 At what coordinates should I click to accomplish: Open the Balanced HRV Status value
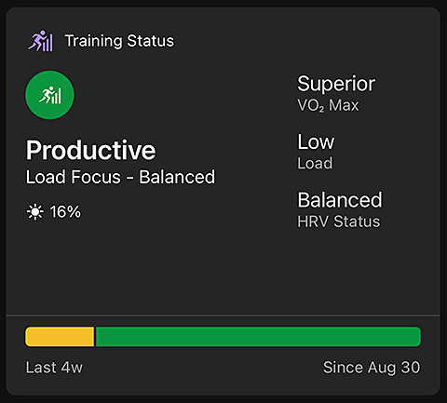pos(340,200)
